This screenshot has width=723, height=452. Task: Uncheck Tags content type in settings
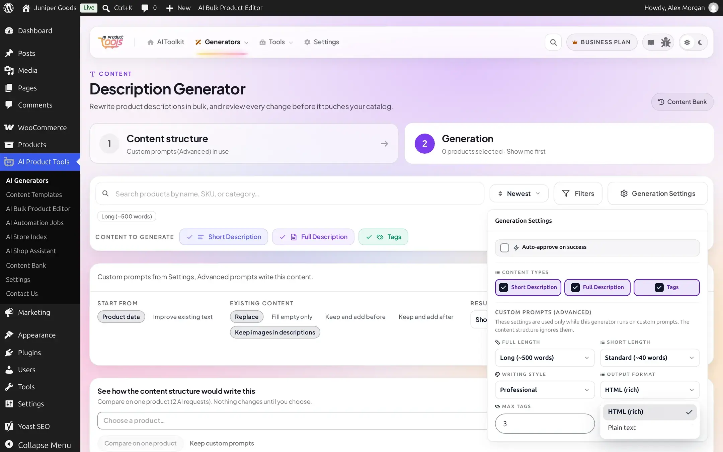666,287
